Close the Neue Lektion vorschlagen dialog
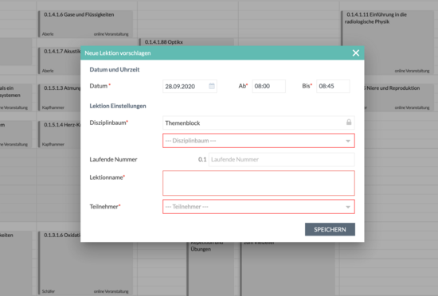 tap(356, 53)
